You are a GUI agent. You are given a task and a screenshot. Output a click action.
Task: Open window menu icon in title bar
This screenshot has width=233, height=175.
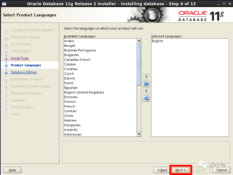[x=4, y=4]
